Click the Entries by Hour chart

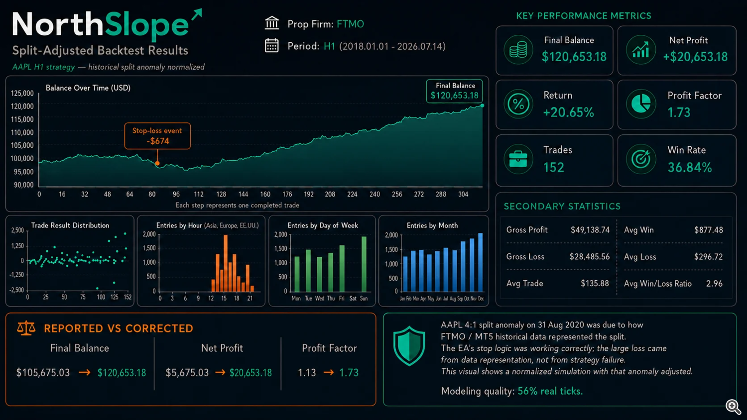coord(201,261)
